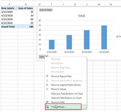
Task: Click the Field Settings info icon
Action: click(x=47, y=107)
